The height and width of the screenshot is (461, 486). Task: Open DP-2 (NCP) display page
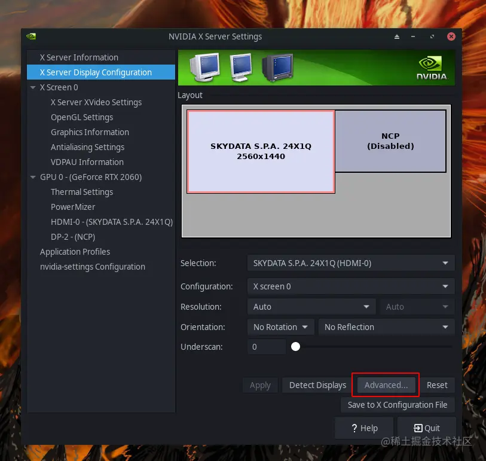click(x=101, y=237)
